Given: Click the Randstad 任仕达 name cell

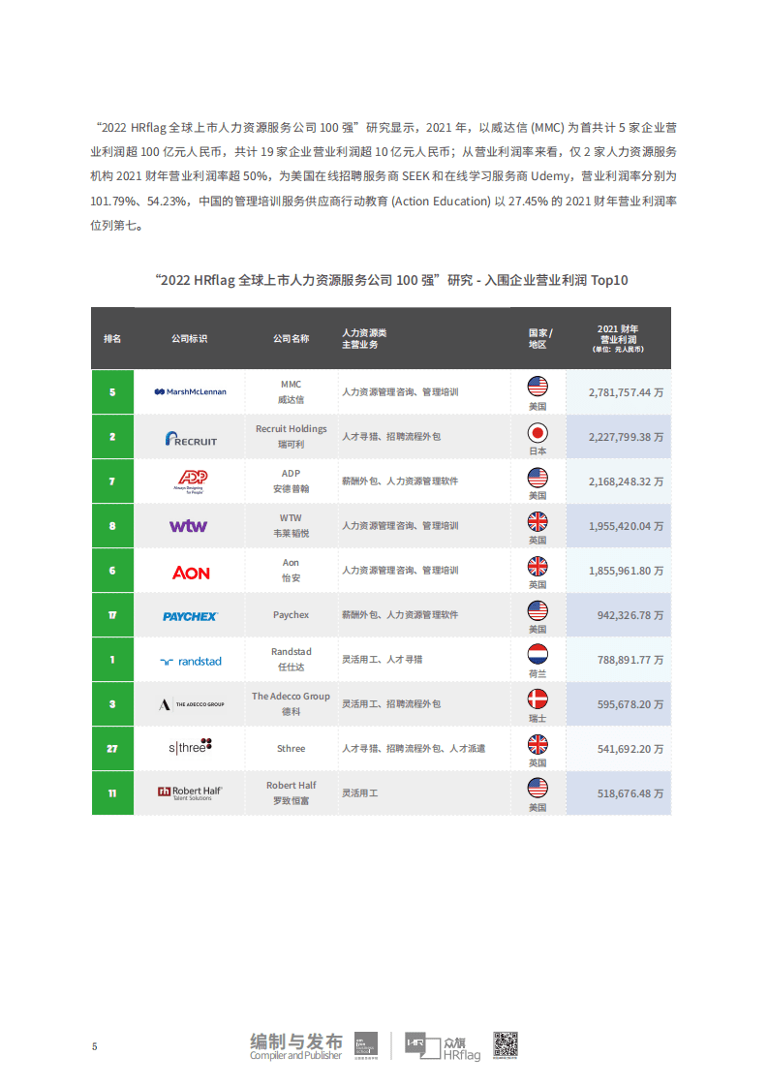Looking at the screenshot, I should click(292, 659).
